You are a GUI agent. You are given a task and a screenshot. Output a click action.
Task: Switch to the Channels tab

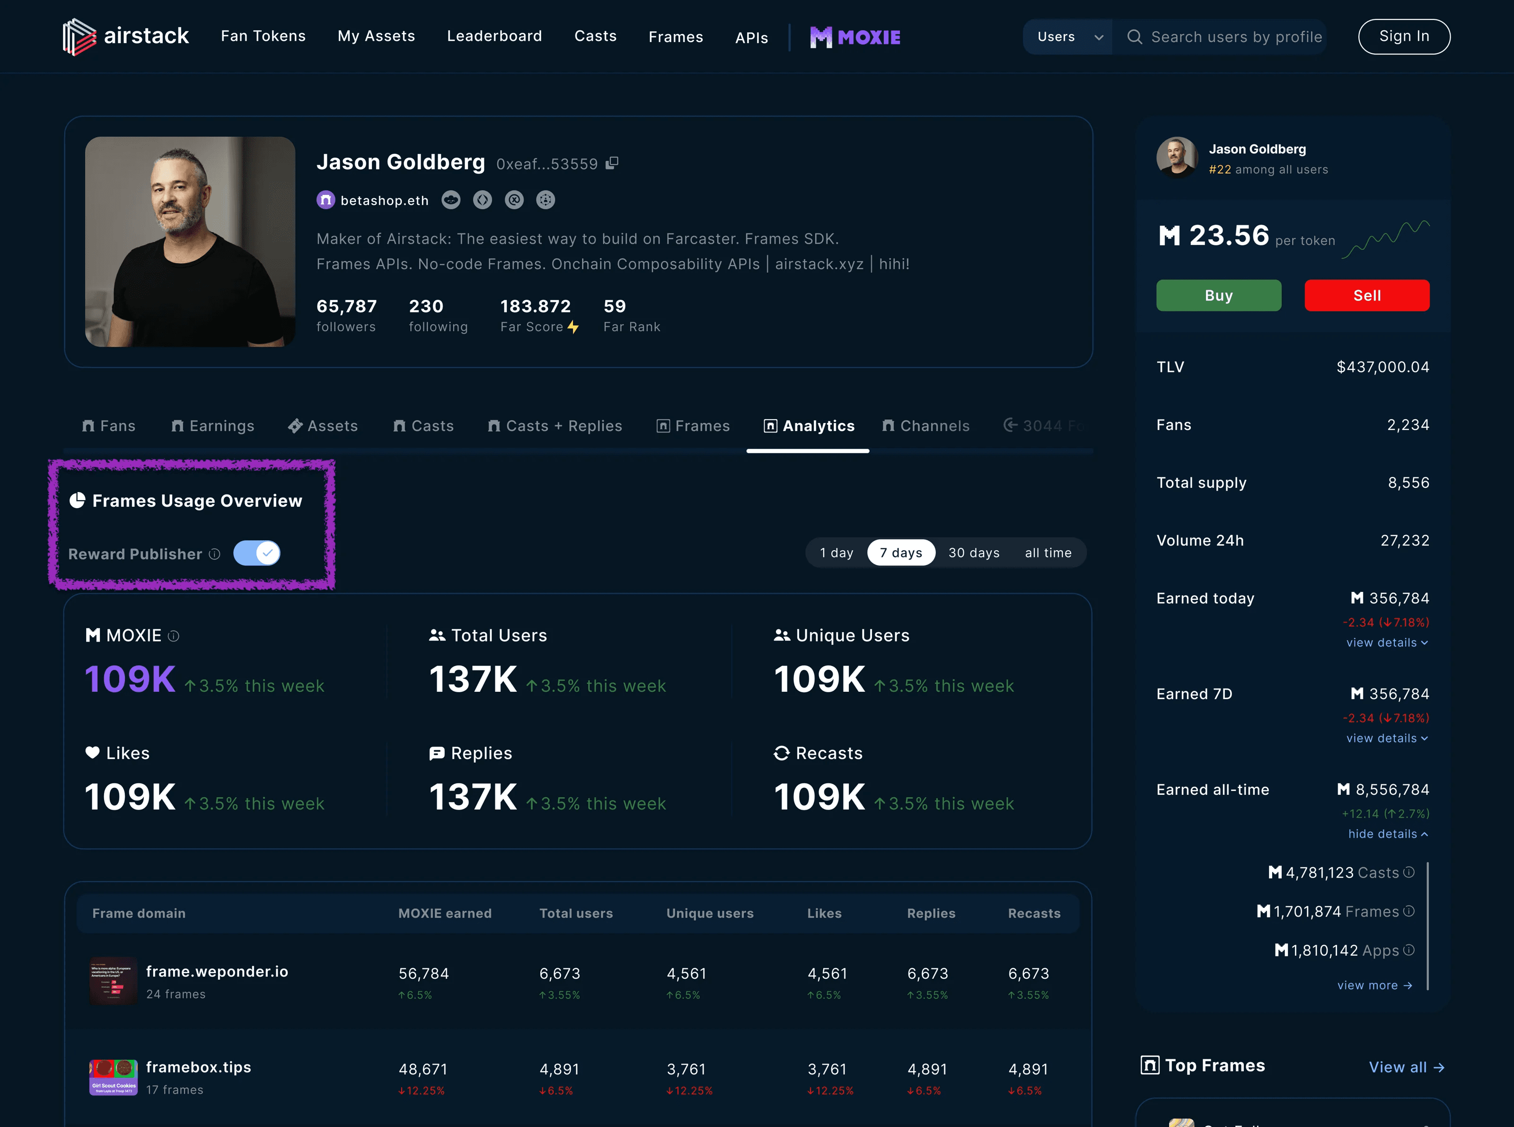click(926, 426)
